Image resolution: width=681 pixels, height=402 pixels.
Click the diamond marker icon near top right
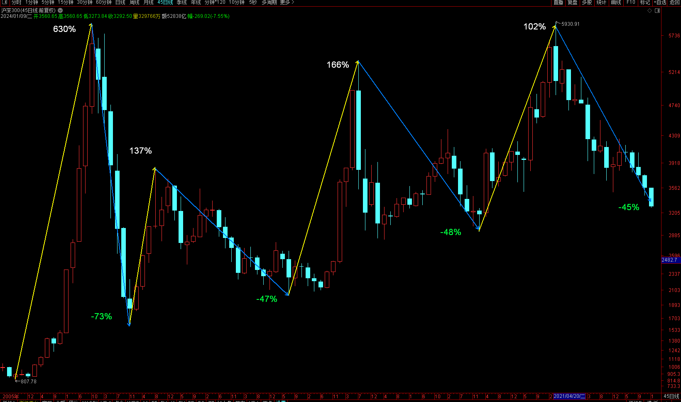pyautogui.click(x=650, y=10)
